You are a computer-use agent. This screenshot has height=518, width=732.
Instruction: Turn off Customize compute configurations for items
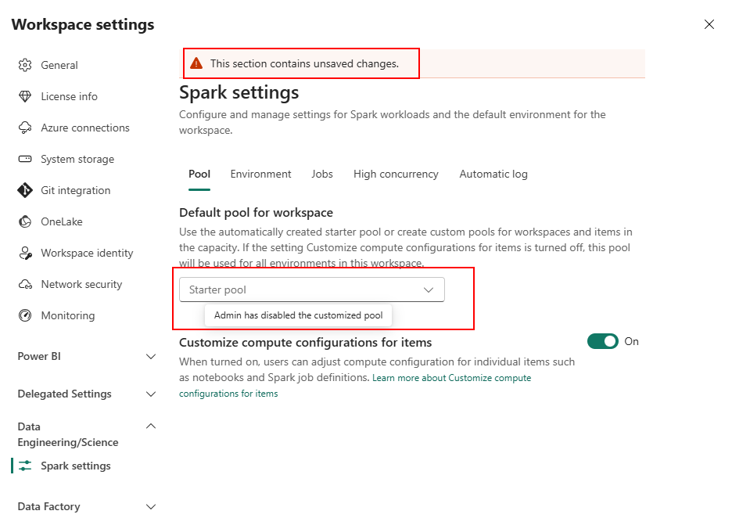click(602, 341)
